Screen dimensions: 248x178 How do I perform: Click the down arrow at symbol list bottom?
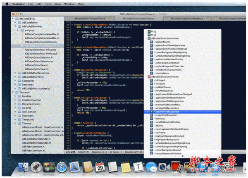pos(182,156)
